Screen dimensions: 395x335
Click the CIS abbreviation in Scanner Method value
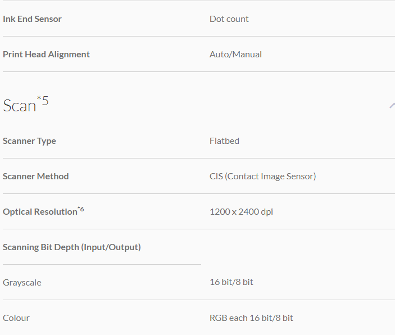(216, 176)
